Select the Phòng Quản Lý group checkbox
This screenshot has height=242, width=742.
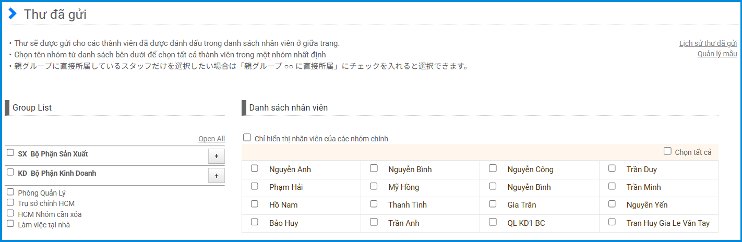click(x=10, y=192)
